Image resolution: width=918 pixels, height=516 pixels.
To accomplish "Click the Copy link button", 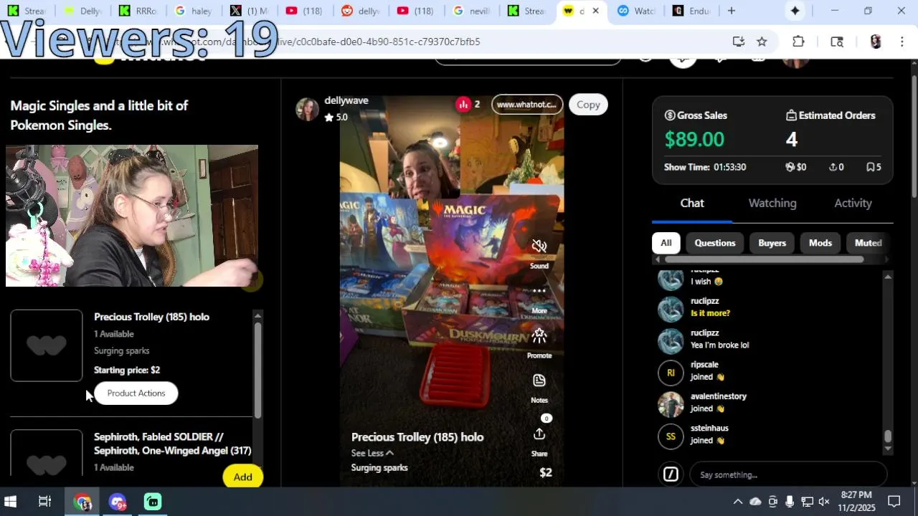I will pyautogui.click(x=588, y=105).
